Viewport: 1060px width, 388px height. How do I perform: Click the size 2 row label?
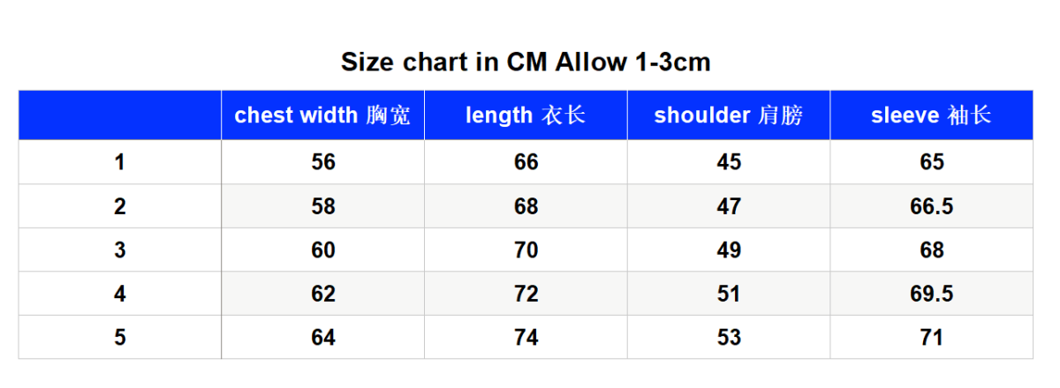click(120, 206)
